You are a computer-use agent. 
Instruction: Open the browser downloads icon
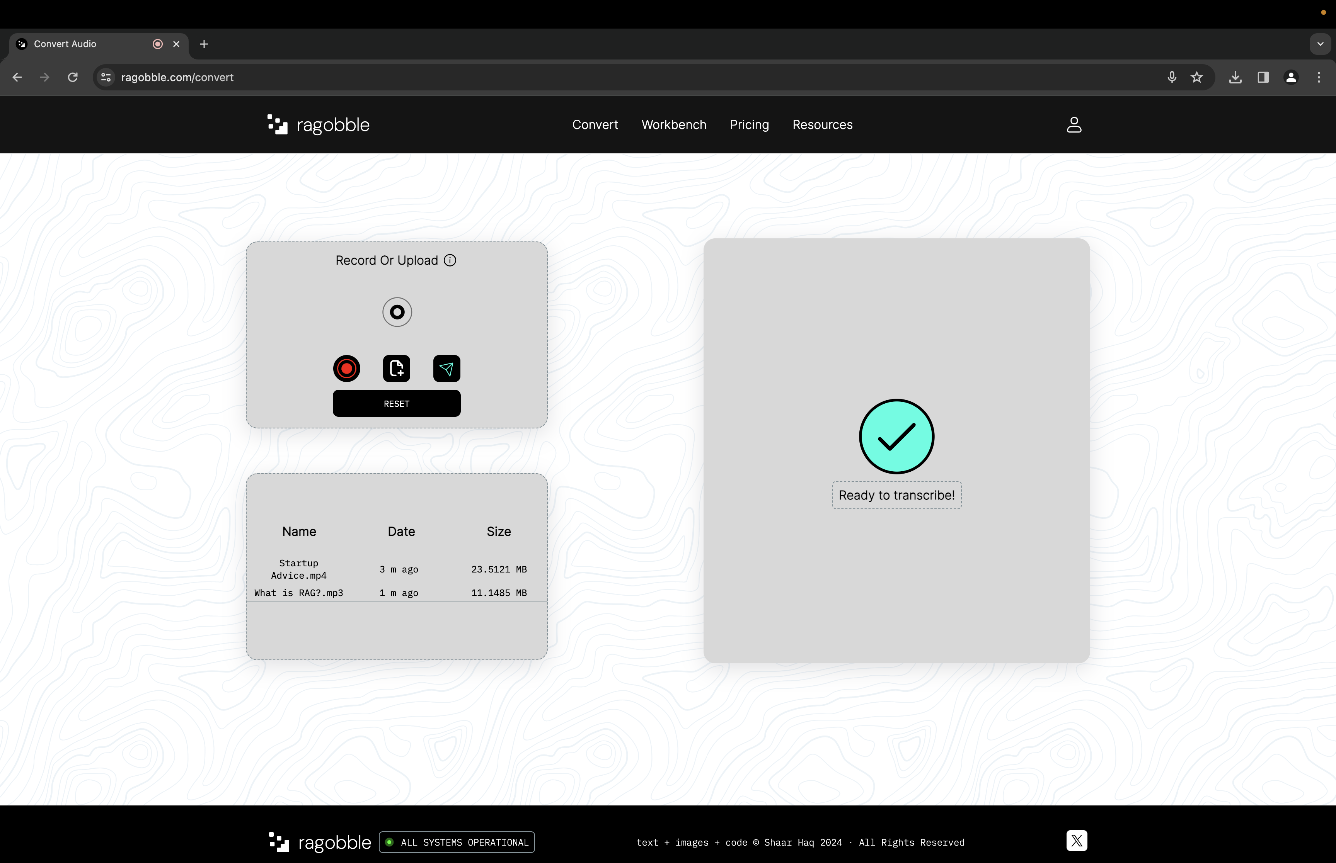pos(1235,77)
